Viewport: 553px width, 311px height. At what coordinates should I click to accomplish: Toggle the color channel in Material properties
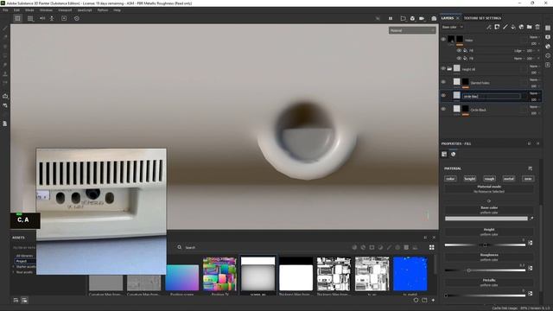tap(450, 179)
